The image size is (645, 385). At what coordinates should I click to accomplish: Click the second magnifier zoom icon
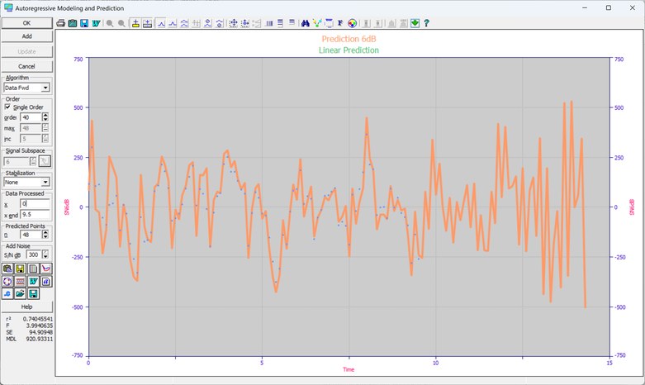[121, 23]
